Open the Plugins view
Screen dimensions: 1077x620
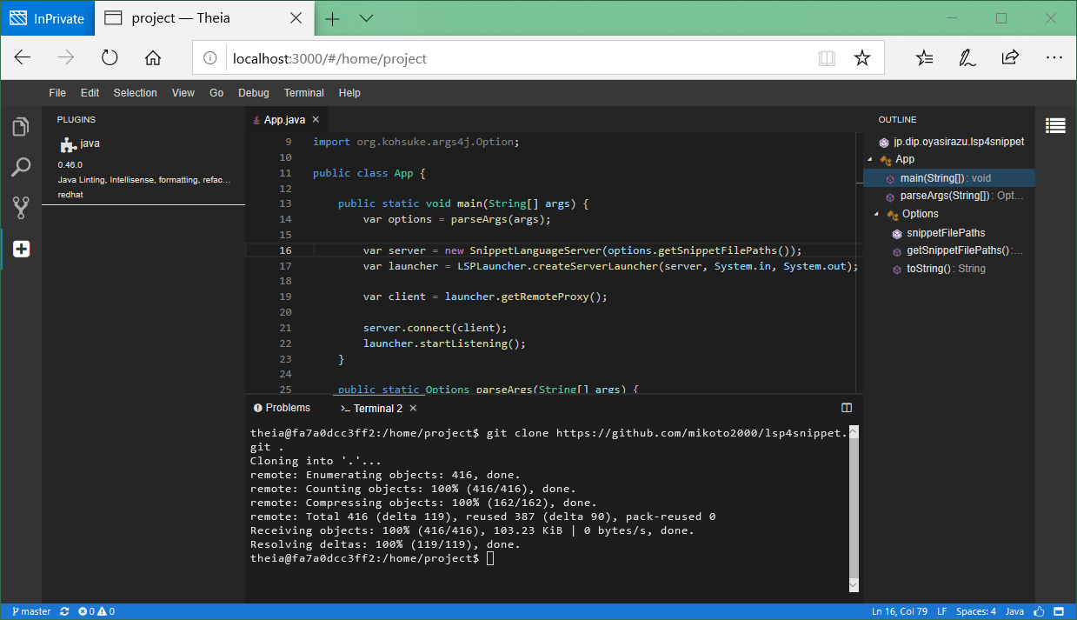click(20, 248)
